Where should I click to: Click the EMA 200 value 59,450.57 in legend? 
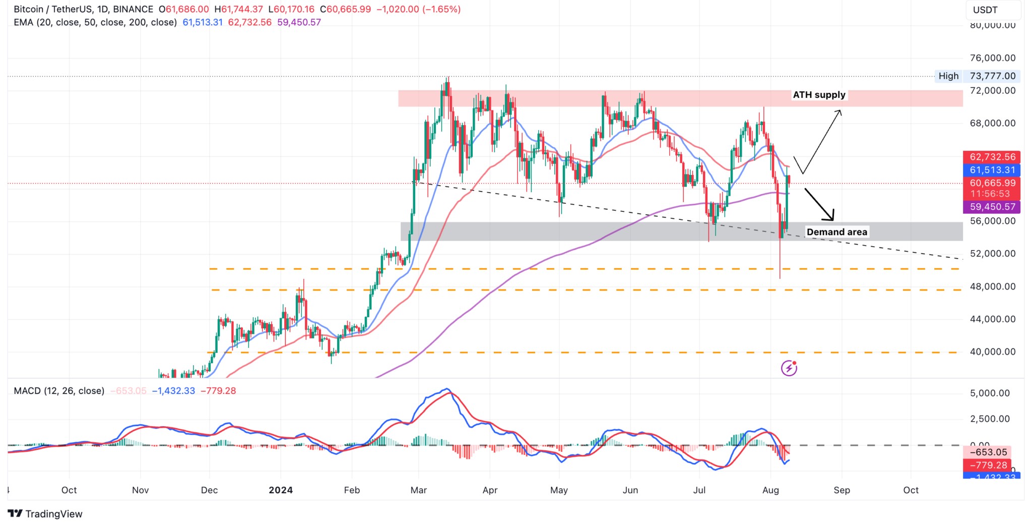point(299,22)
